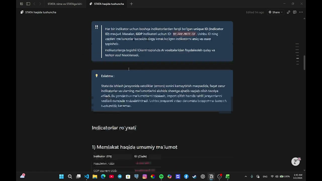
Task: Click the microphone tray icon
Action: click(252, 176)
